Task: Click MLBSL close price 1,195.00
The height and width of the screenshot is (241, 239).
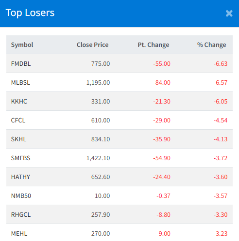Action: pos(98,82)
